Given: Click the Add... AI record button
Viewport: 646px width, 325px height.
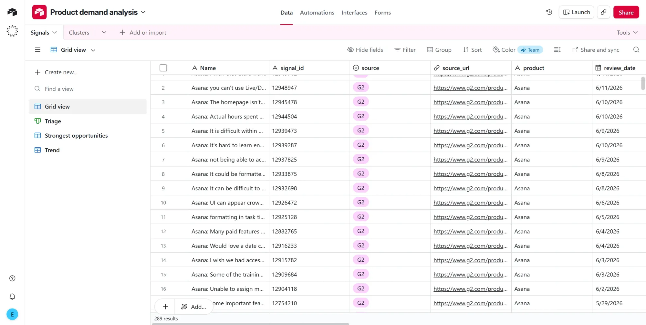Looking at the screenshot, I should (194, 307).
